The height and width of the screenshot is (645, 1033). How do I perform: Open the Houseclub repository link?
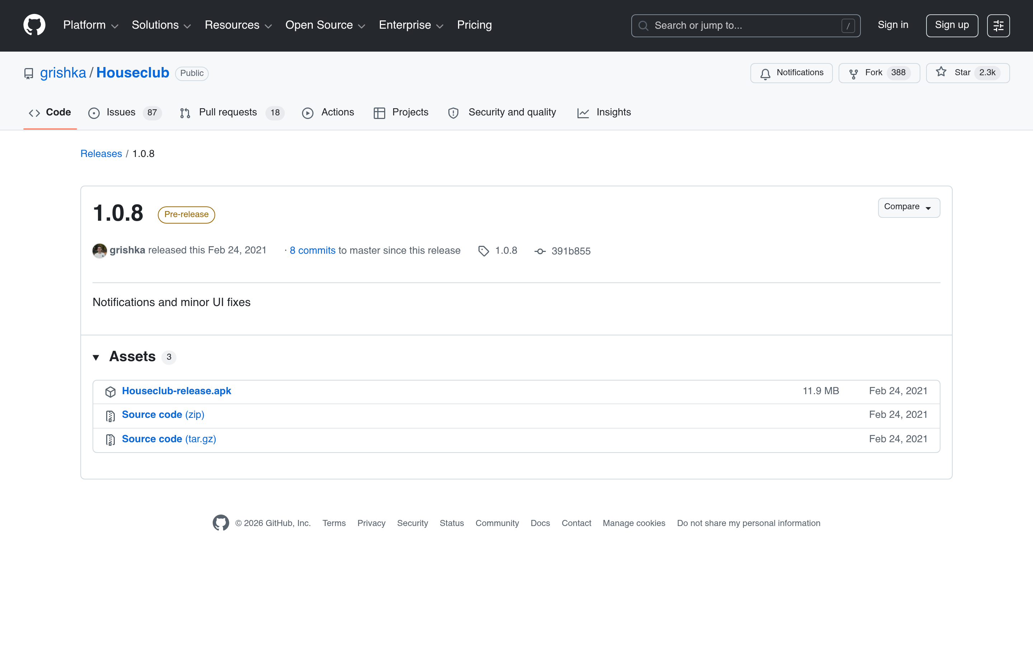pyautogui.click(x=133, y=73)
